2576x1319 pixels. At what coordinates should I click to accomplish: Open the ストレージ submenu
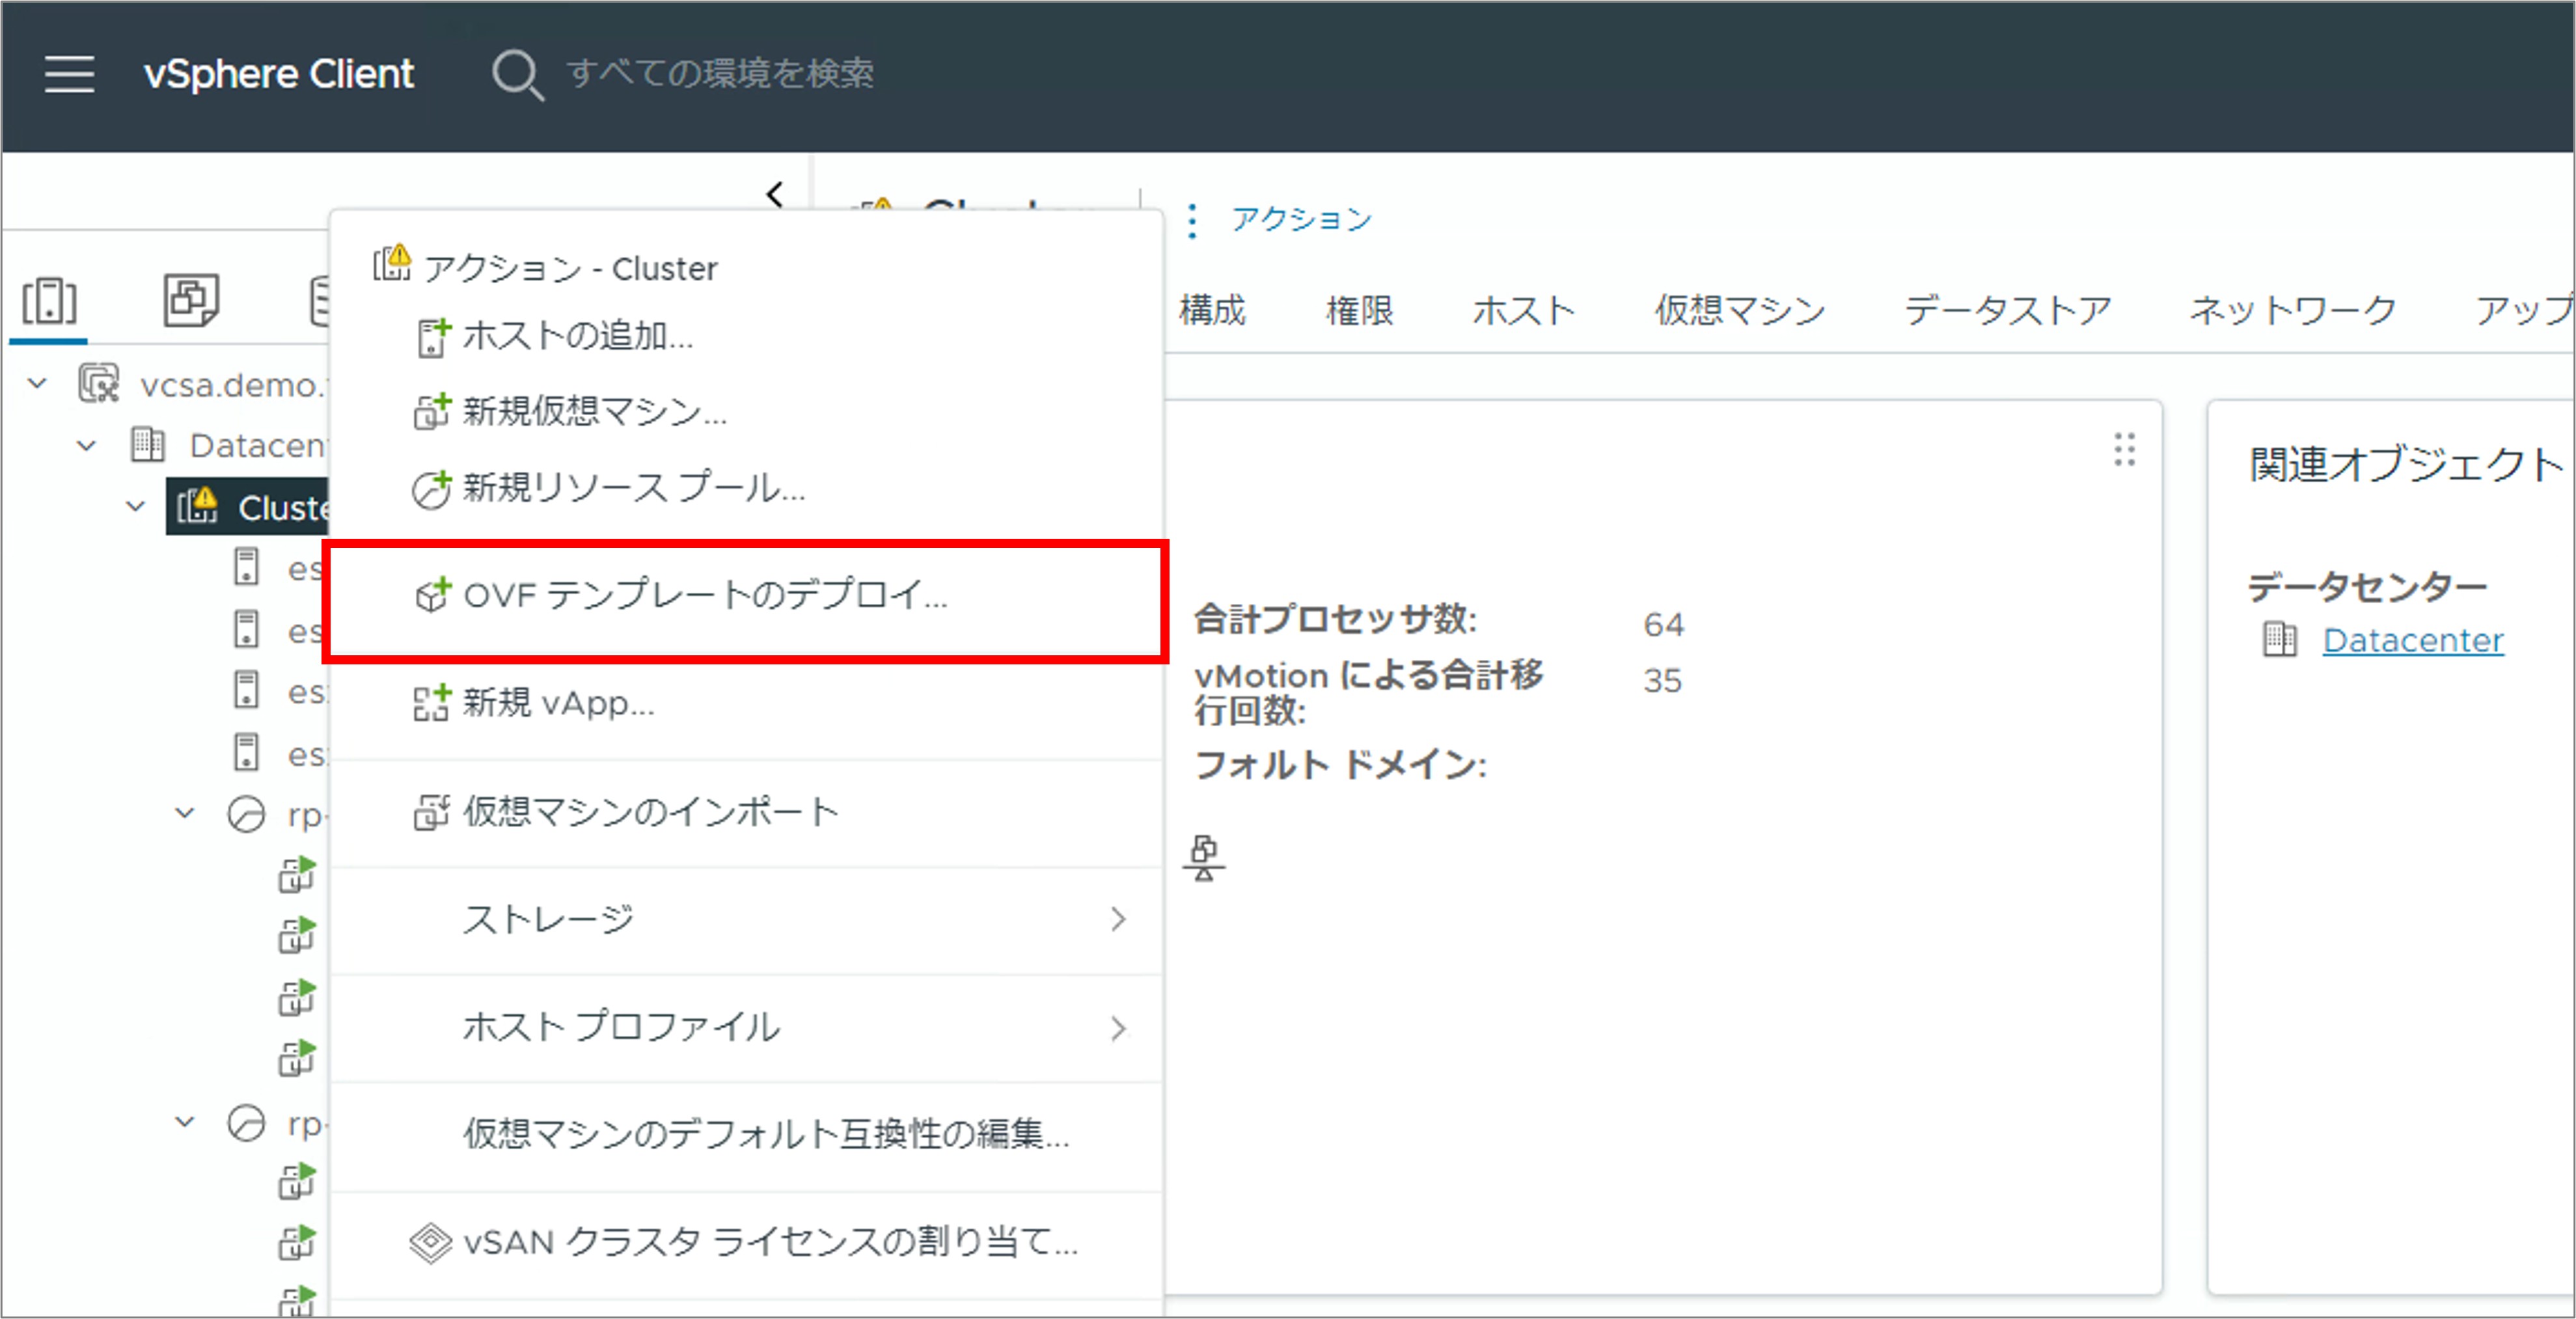click(746, 919)
